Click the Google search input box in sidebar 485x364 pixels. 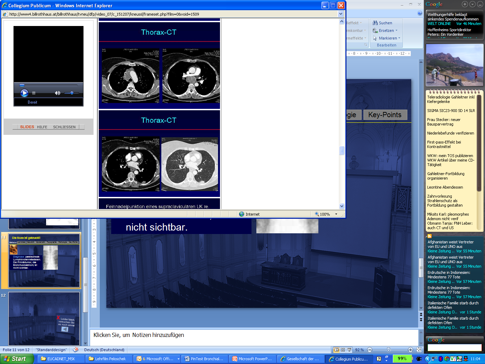click(454, 347)
